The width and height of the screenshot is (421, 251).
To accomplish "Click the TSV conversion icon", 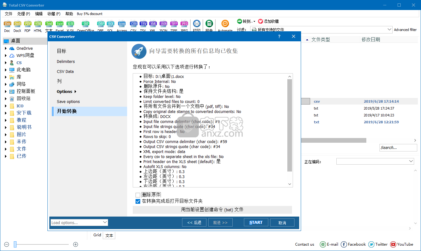I will pos(143,23).
